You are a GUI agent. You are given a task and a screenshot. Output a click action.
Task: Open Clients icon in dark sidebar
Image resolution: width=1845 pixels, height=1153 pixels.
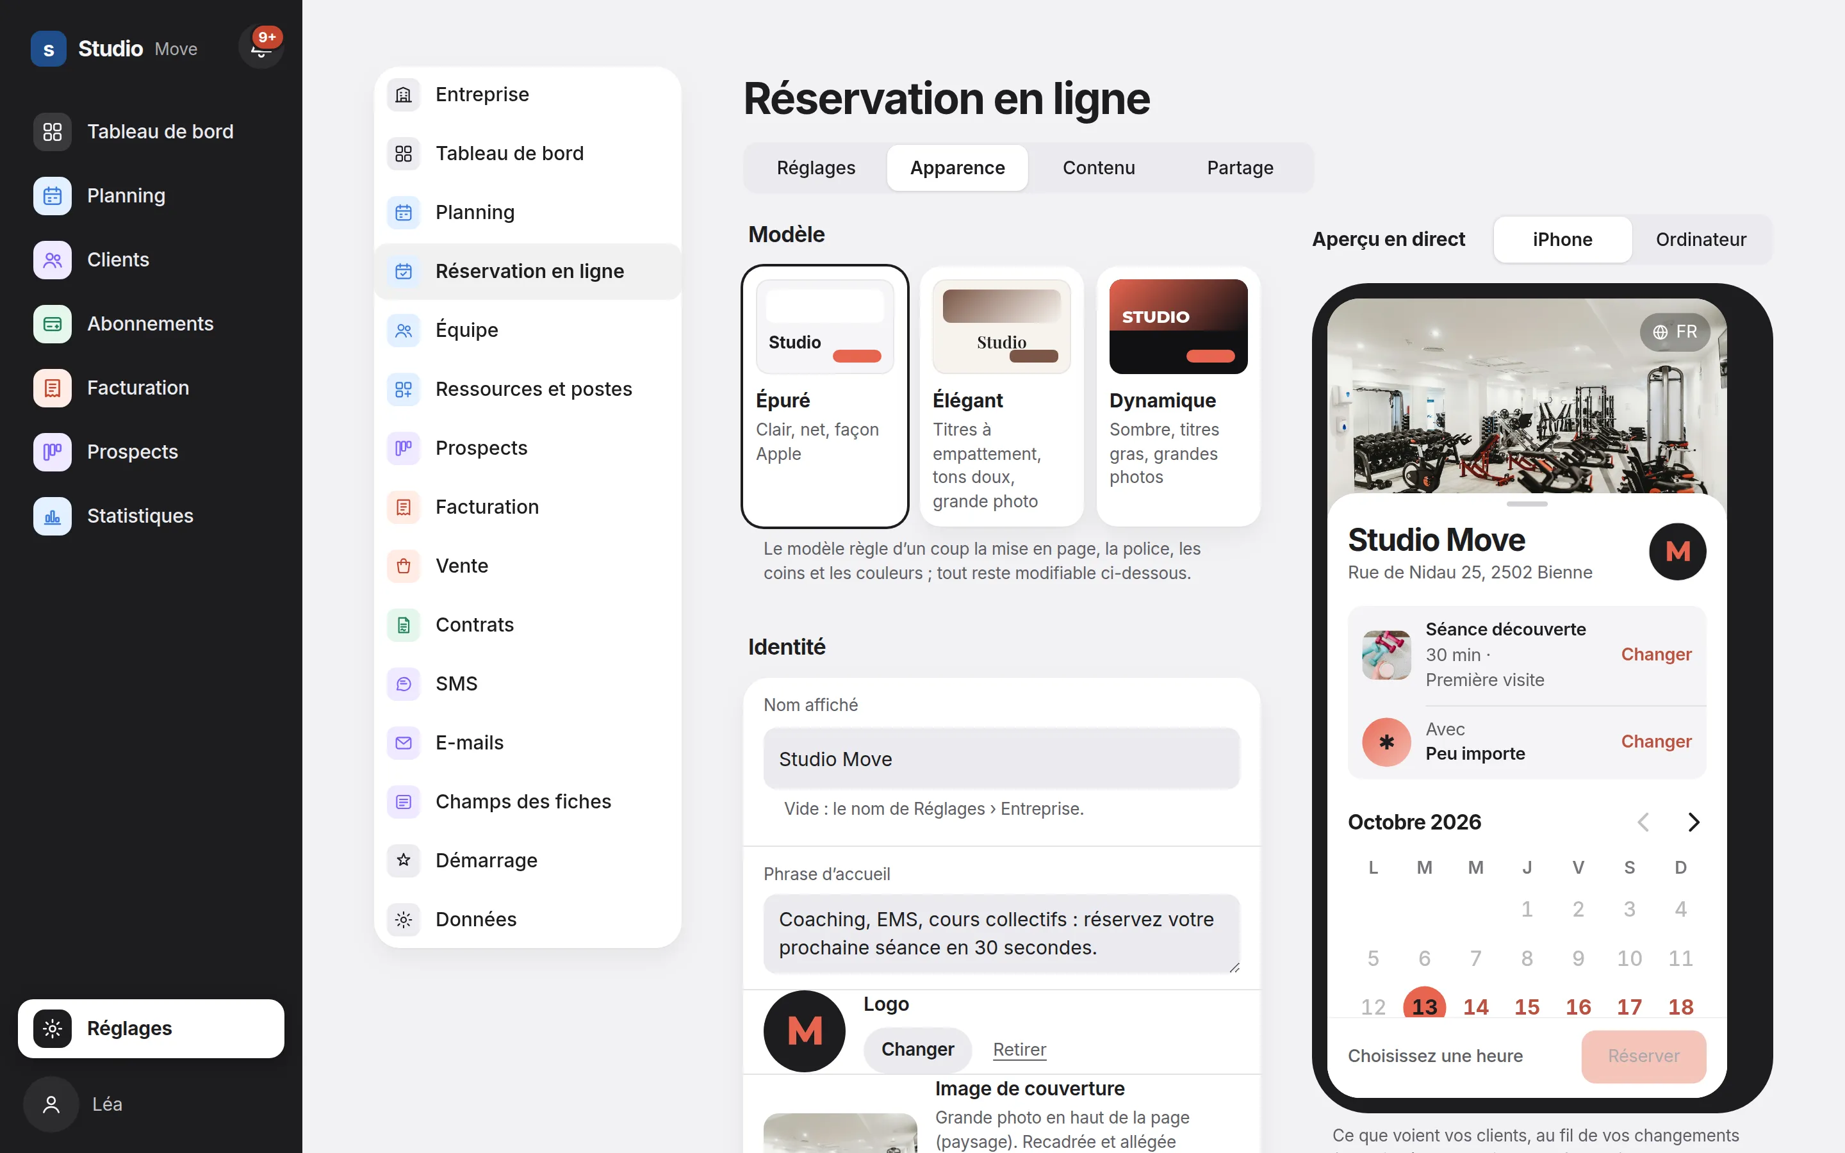53,260
